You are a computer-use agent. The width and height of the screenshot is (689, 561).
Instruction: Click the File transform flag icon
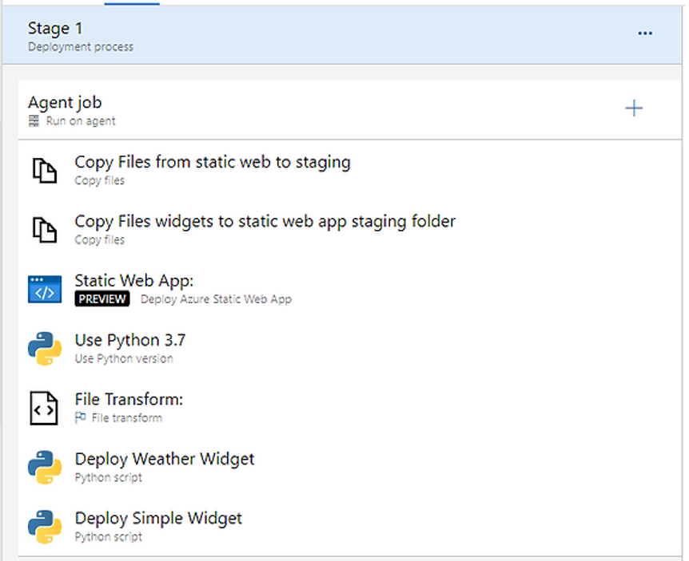[x=80, y=417]
